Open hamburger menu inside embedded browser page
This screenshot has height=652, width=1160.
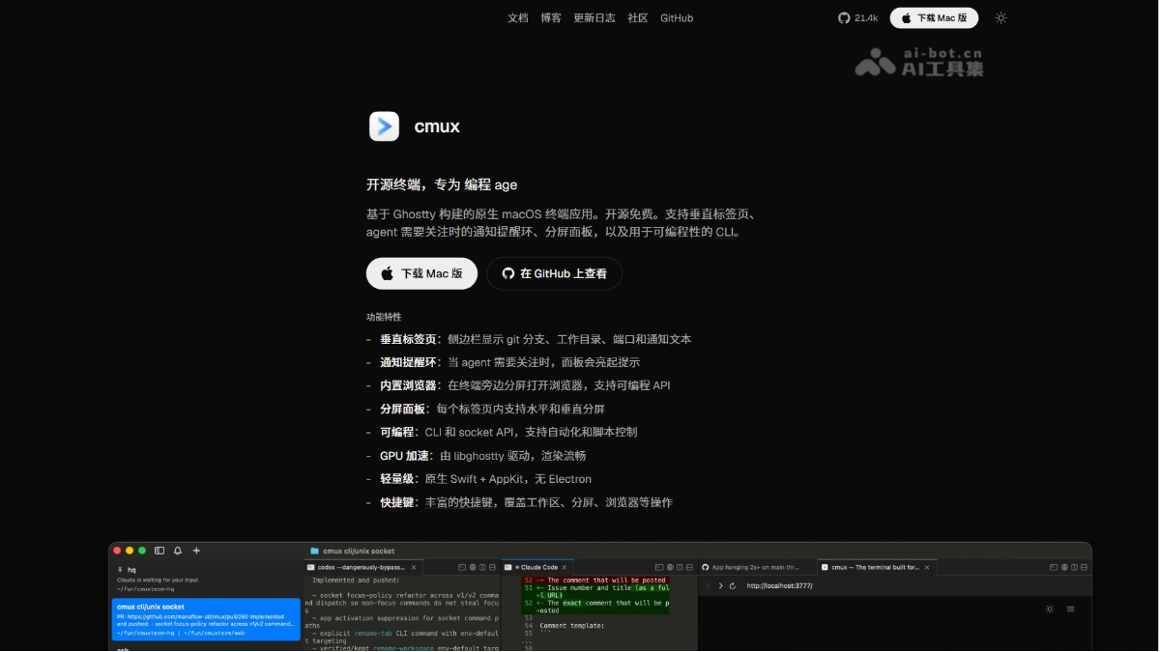pos(1070,609)
